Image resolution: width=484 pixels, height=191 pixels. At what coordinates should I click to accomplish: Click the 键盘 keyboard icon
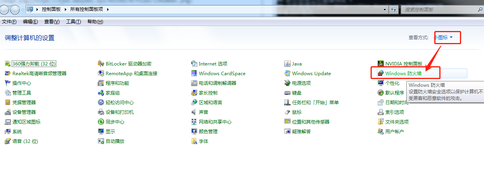287,93
